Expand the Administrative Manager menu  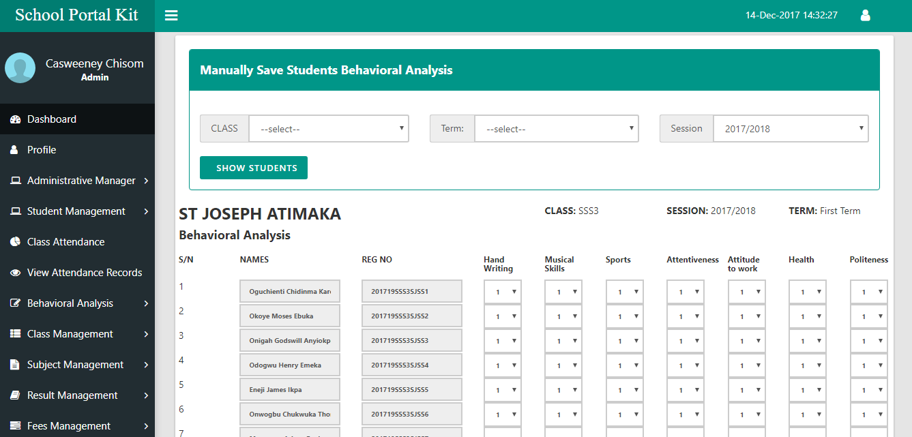[x=80, y=181]
